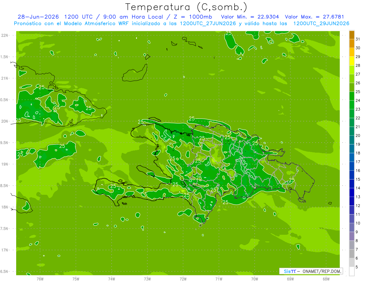Pick the blue swatch between 16 and 17

(352, 166)
